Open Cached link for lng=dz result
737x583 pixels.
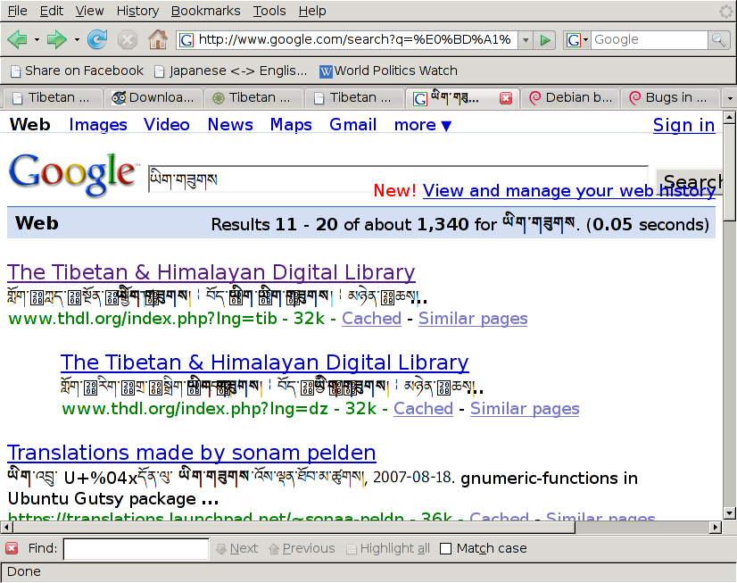(x=423, y=409)
